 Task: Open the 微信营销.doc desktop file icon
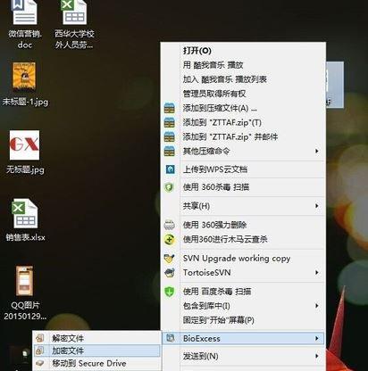pyautogui.click(x=25, y=13)
